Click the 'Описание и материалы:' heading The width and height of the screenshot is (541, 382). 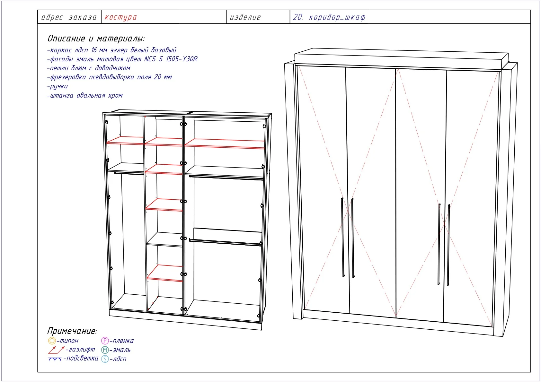(x=96, y=39)
